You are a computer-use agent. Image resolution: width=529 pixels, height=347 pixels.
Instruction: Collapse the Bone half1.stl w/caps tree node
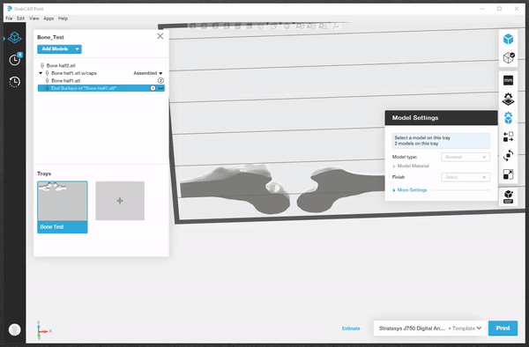click(41, 73)
